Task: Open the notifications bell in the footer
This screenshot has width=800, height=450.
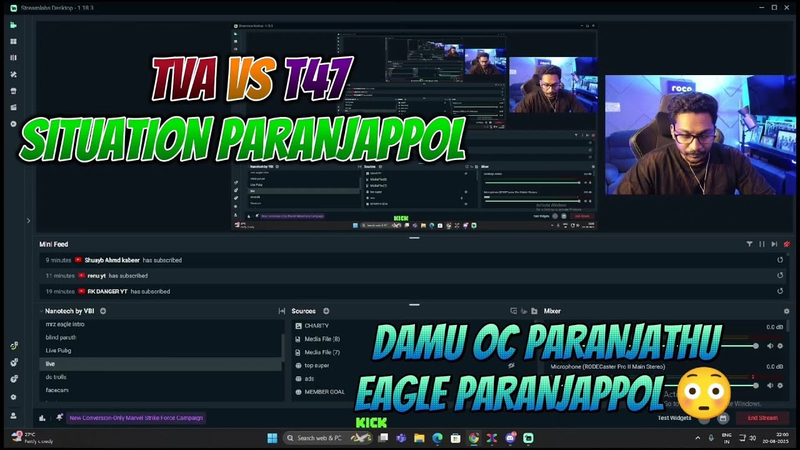Action: 59,417
